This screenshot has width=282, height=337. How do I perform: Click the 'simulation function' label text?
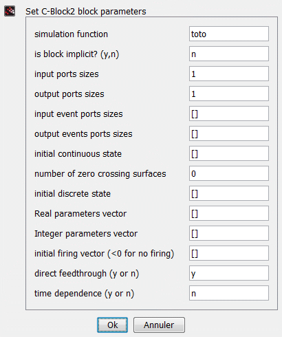[71, 34]
